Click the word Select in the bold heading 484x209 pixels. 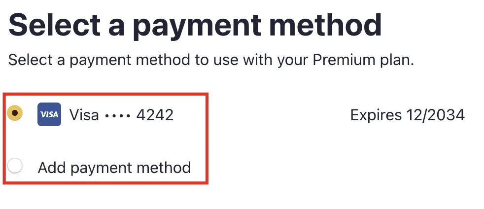pyautogui.click(x=54, y=24)
